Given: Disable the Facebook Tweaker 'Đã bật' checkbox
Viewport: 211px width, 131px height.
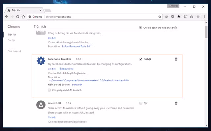Looking at the screenshot, I should coord(141,59).
